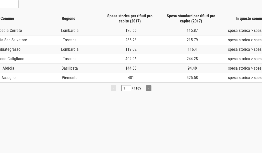
Task: Sort by Regione column header
Action: (x=68, y=18)
